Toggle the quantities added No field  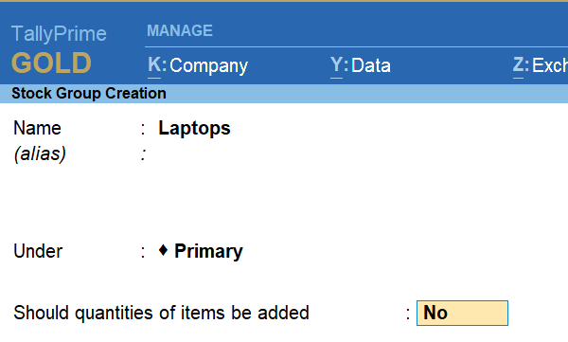tap(462, 313)
